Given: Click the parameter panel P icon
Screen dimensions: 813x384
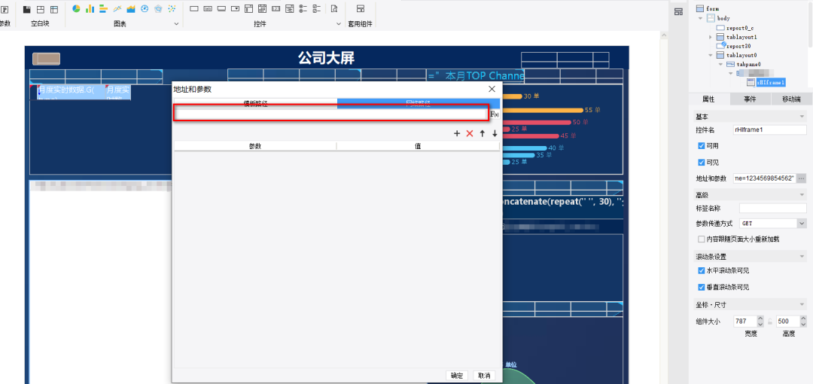Looking at the screenshot, I should pos(5,9).
